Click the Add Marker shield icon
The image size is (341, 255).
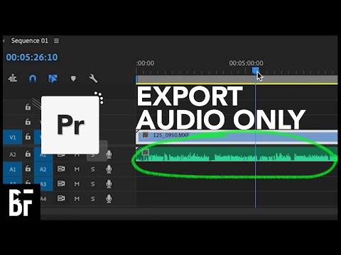pos(73,79)
